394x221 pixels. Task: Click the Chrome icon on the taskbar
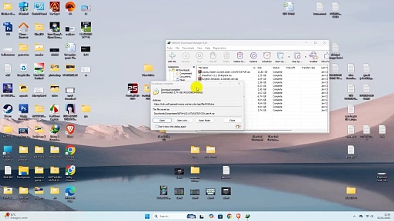pos(229,216)
